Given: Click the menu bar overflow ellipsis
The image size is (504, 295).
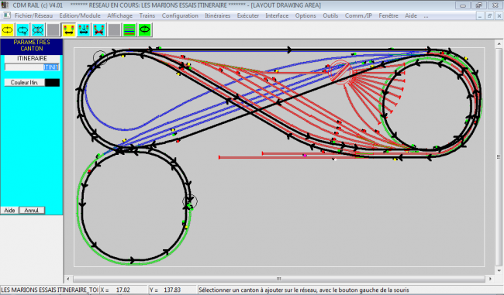Looking at the screenshot, I should coord(426,15).
